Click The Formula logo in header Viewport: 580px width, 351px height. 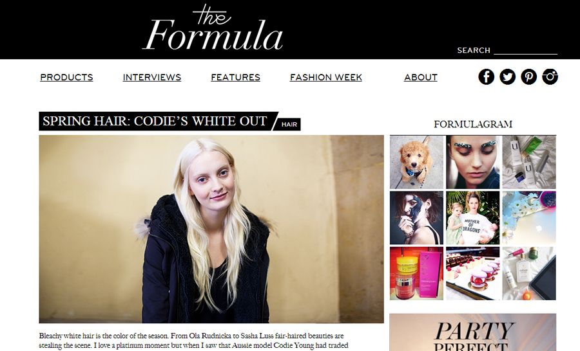coord(213,28)
